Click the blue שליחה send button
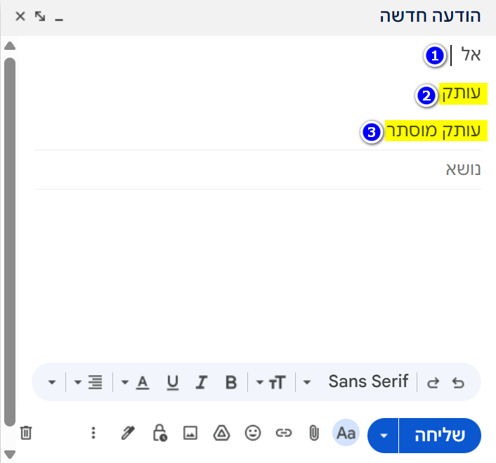 [440, 435]
